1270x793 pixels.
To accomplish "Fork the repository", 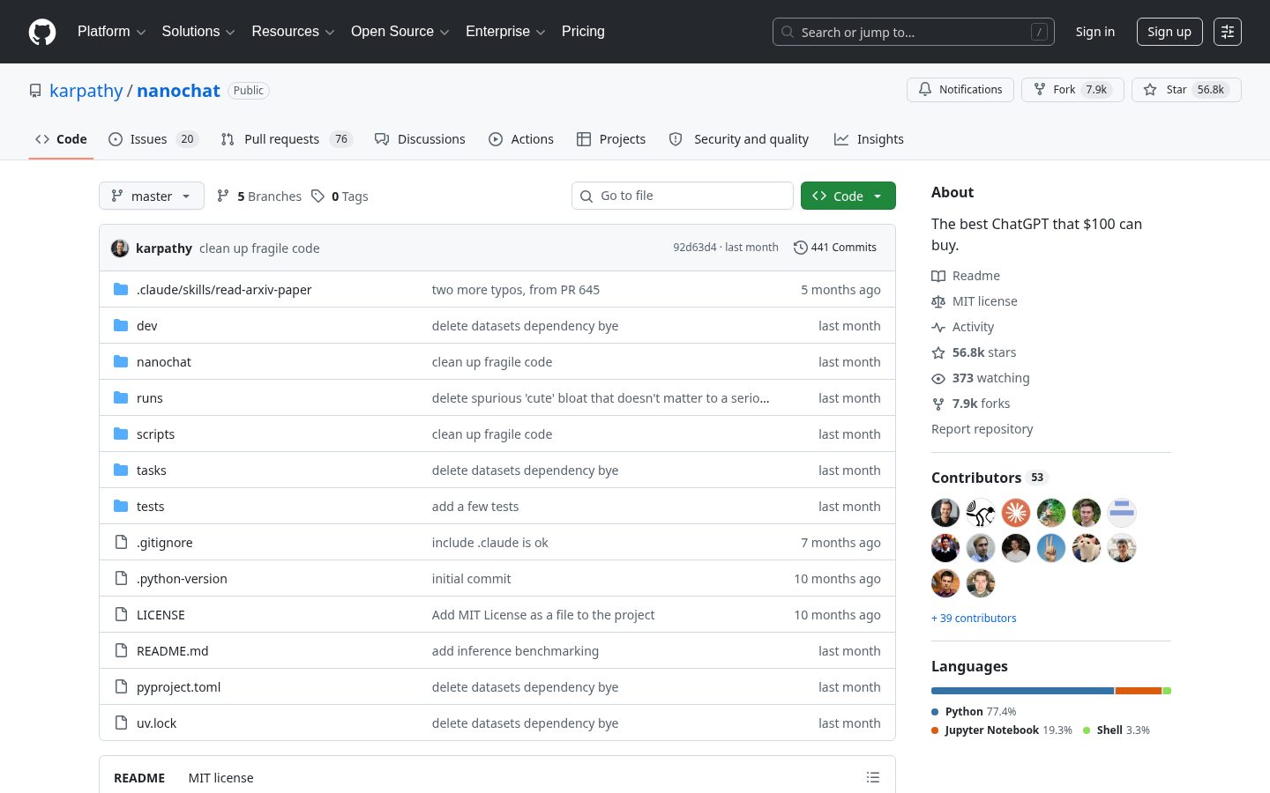I will coord(1072,90).
